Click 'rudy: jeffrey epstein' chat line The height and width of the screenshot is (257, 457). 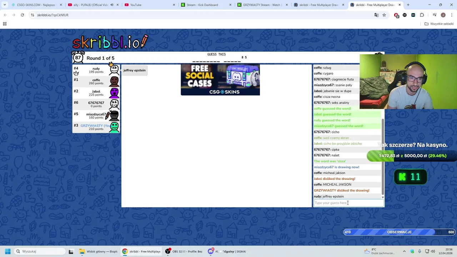click(329, 196)
